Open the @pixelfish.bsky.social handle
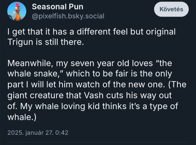The height and width of the screenshot is (145, 196). [x=68, y=16]
